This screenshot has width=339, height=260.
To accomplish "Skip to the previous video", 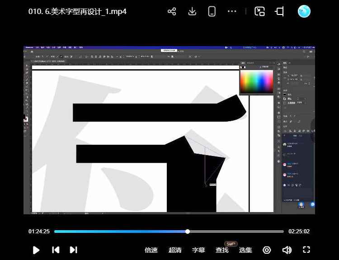I will click(56, 250).
